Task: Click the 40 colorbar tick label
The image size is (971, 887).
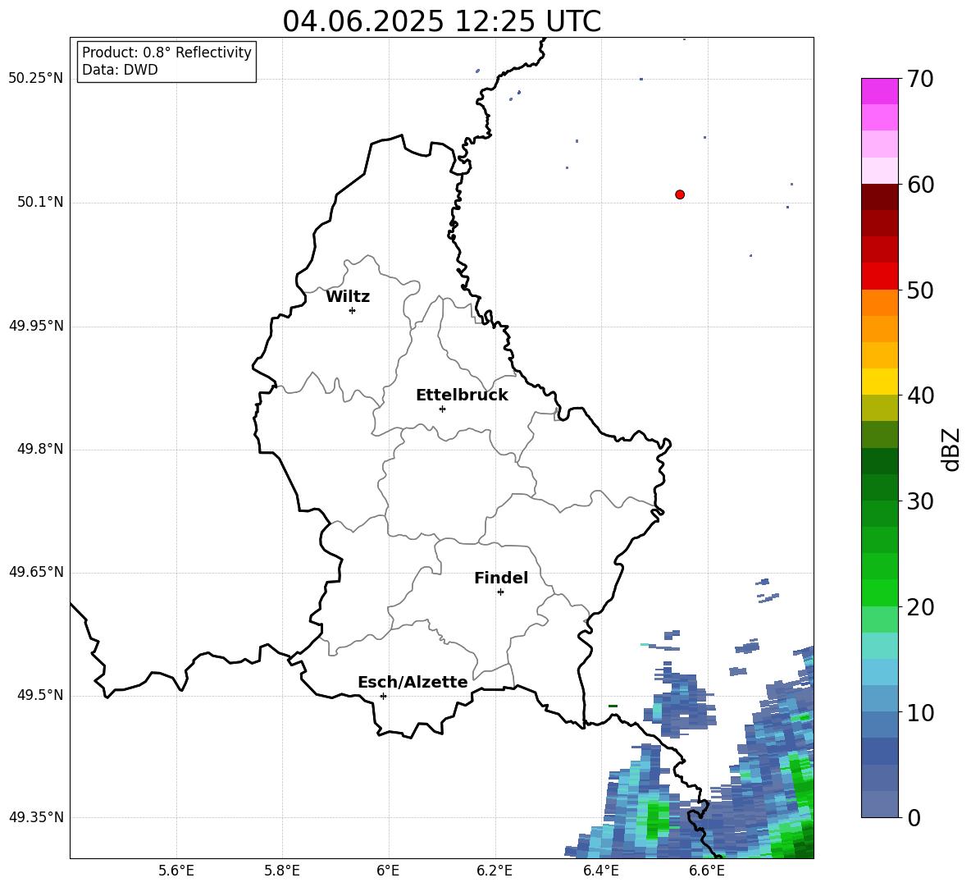Action: point(920,395)
